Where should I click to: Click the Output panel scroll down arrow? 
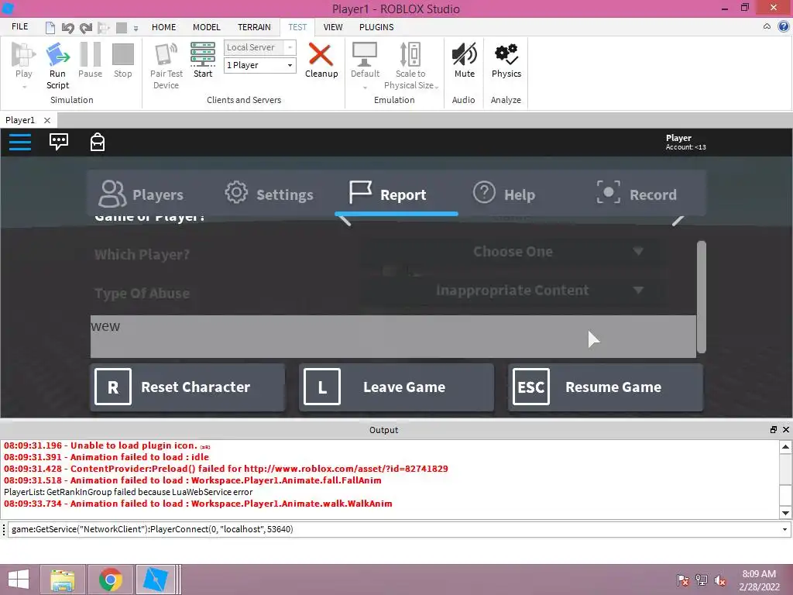pos(785,513)
